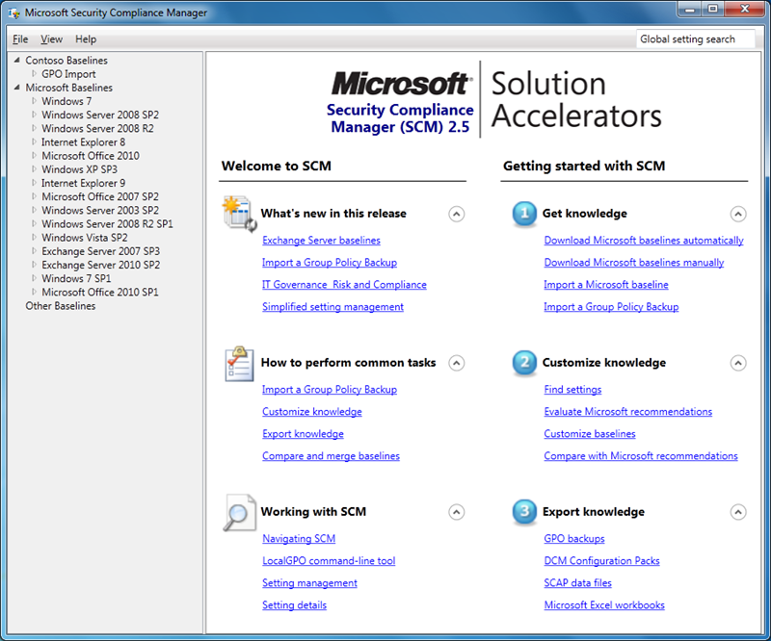Expand the Windows Server 2008 R2 node
Image resolution: width=771 pixels, height=641 pixels.
click(x=34, y=129)
